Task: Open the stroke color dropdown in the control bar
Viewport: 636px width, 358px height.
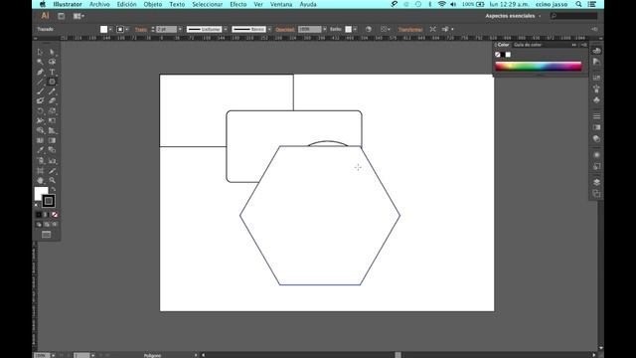Action: point(127,29)
